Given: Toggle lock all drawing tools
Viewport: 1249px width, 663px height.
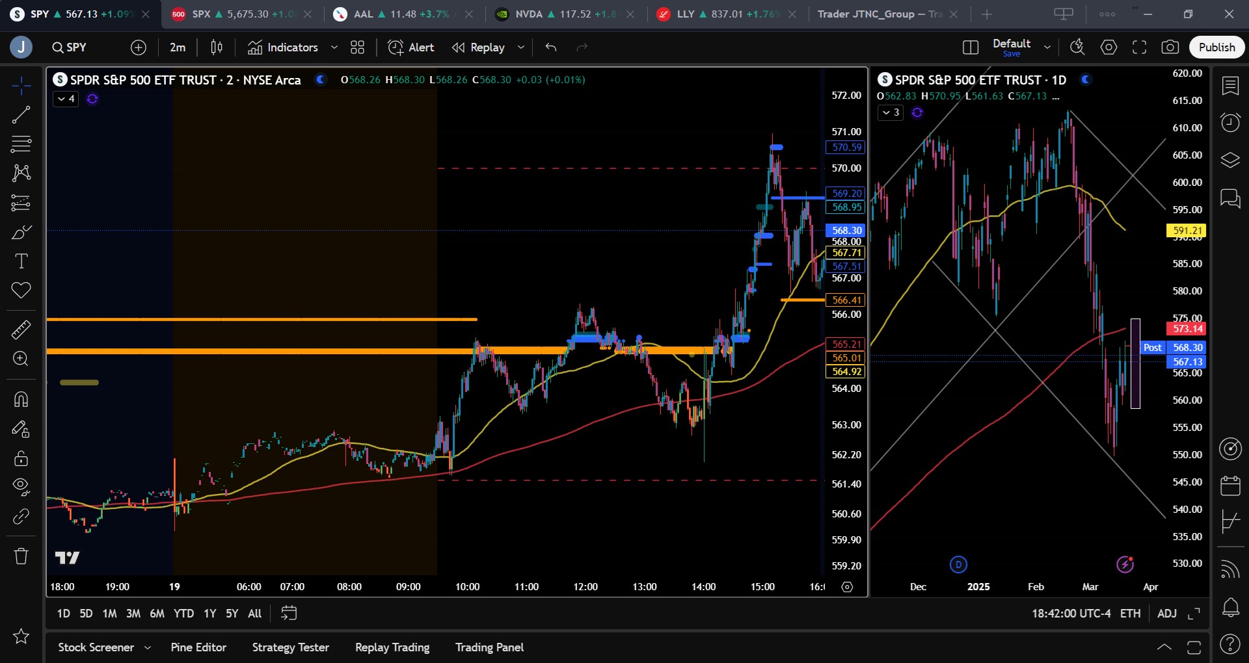Looking at the screenshot, I should (21, 458).
